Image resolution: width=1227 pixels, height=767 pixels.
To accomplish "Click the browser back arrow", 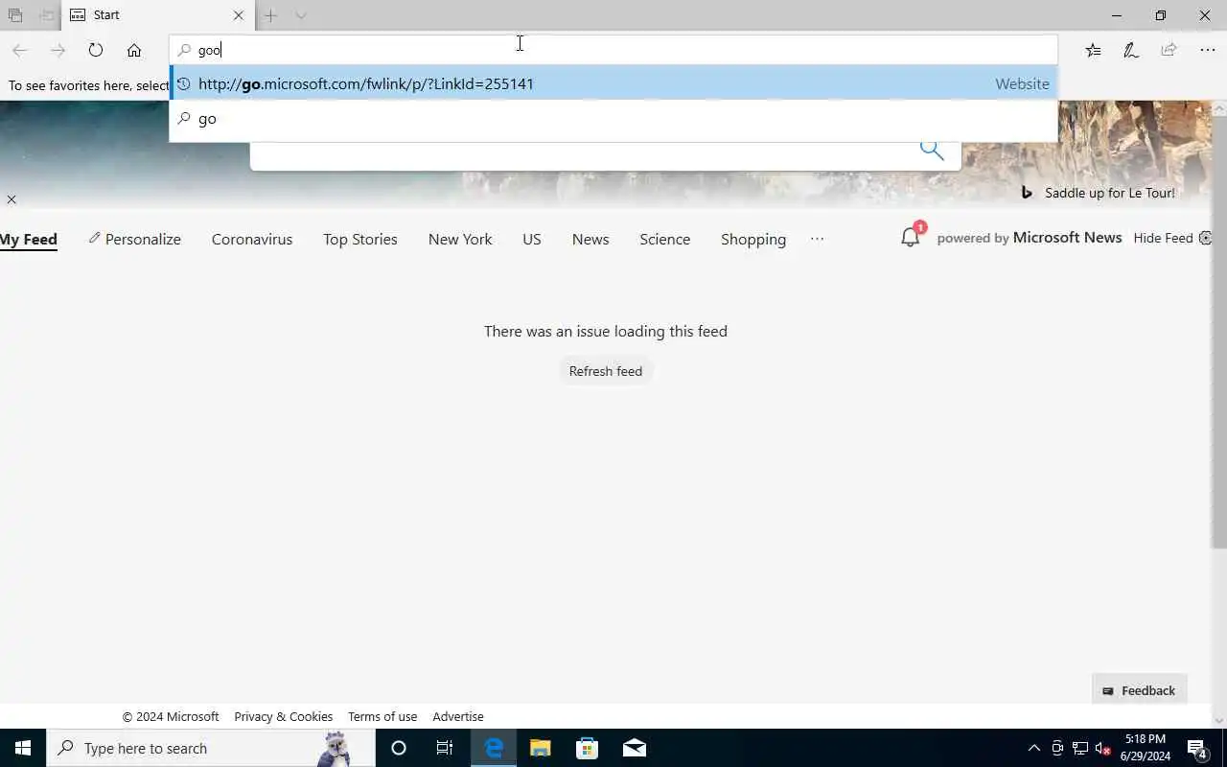I will coord(19,50).
